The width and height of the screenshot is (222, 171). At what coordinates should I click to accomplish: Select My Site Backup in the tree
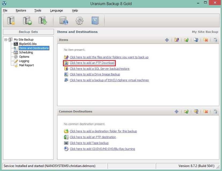pyautogui.click(x=24, y=40)
